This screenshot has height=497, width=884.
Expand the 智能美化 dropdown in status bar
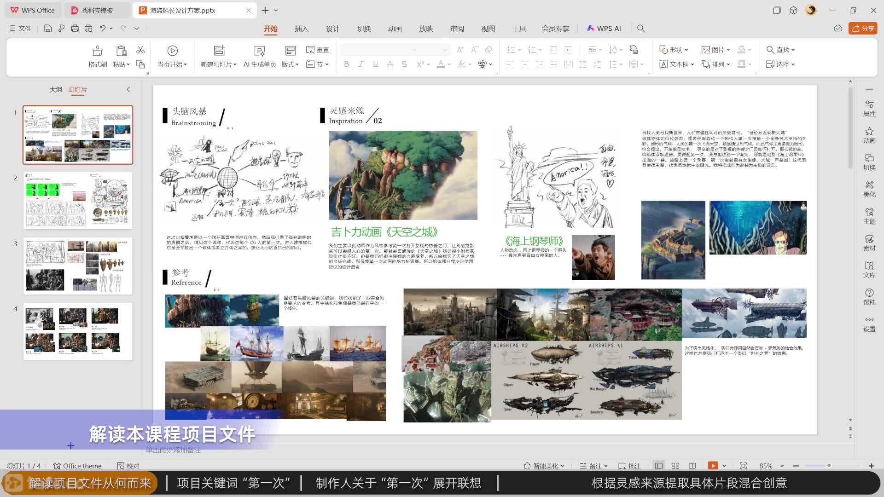[562, 466]
